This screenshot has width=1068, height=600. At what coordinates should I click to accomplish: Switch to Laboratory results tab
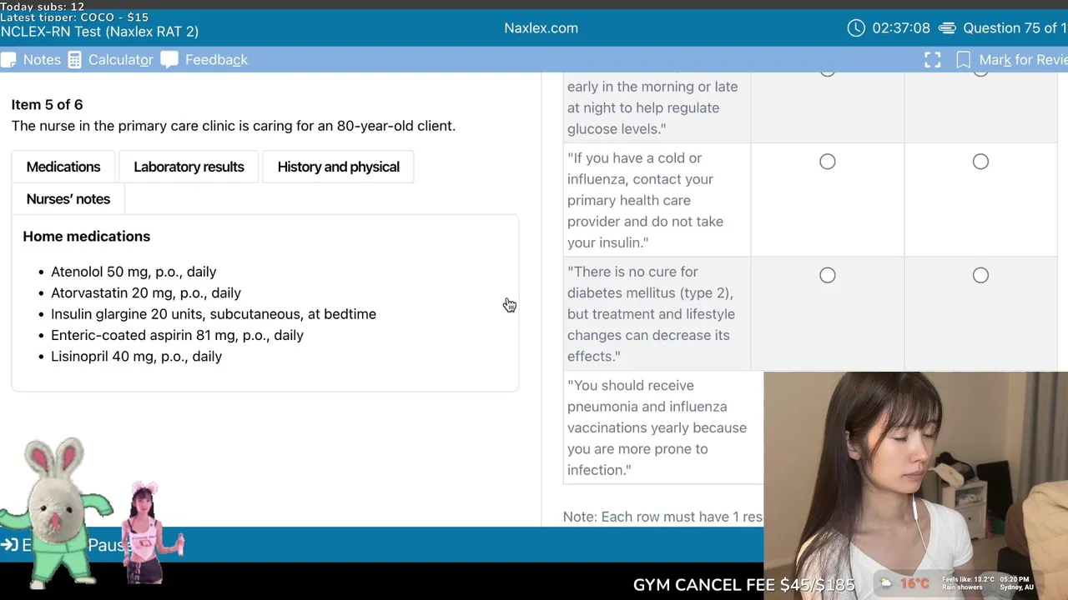click(189, 167)
